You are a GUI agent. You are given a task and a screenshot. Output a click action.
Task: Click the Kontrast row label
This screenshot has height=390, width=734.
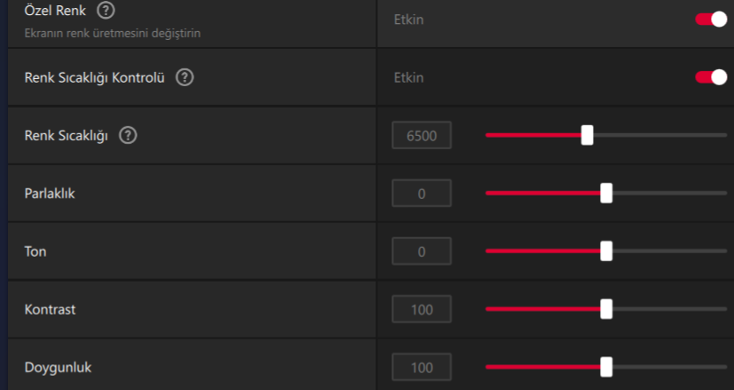(x=50, y=309)
